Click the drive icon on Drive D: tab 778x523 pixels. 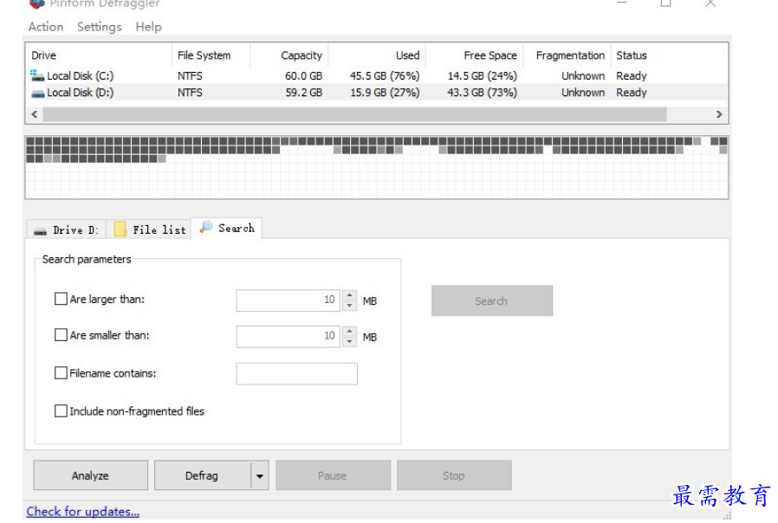click(40, 231)
